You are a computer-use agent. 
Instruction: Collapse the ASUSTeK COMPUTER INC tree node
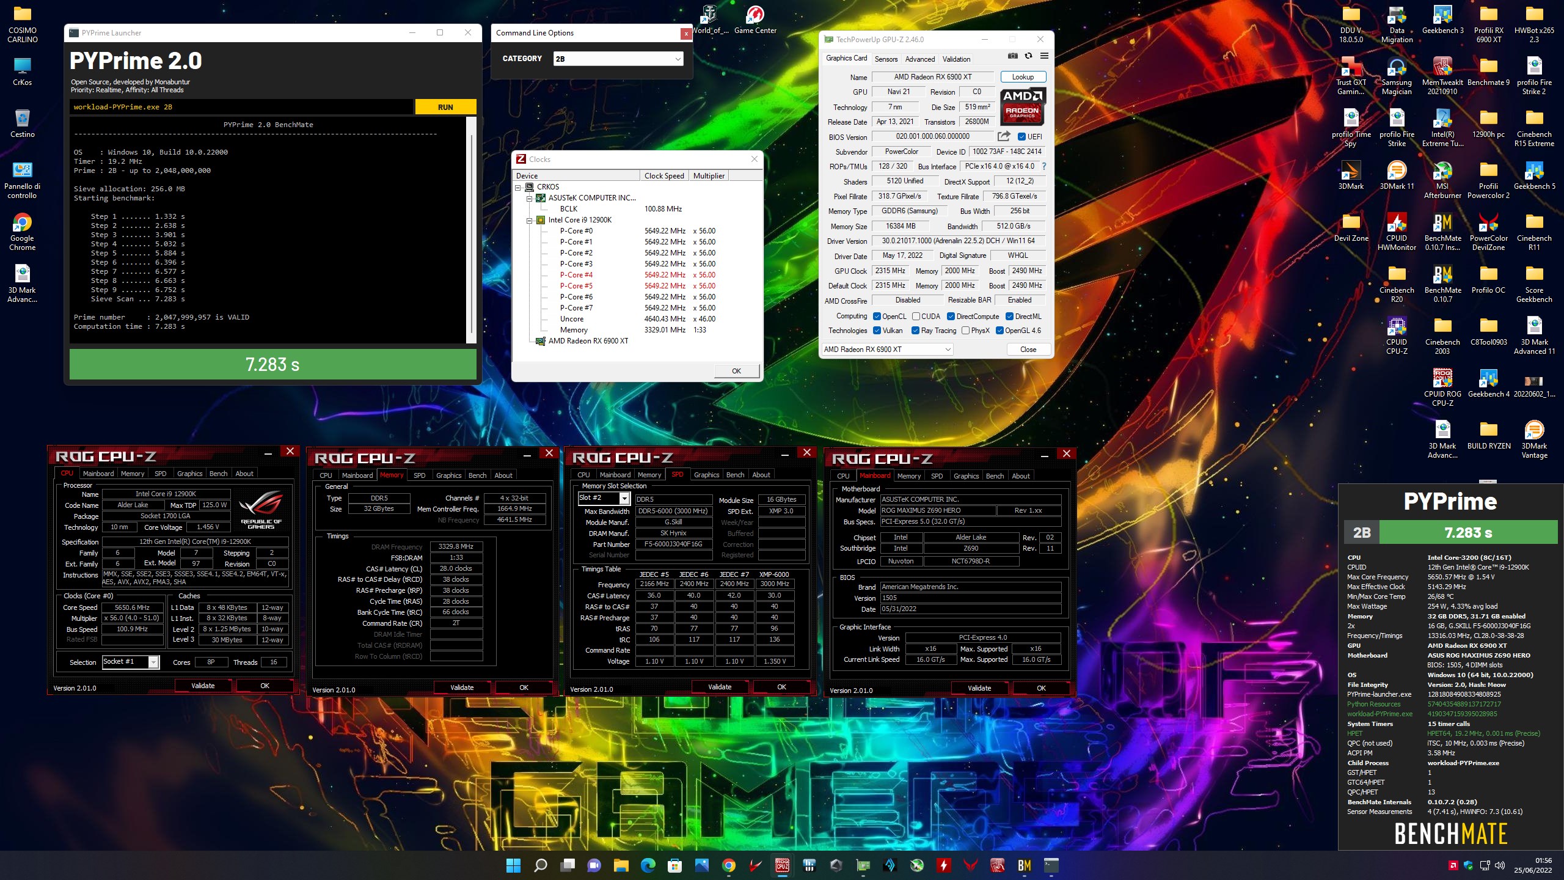tap(529, 198)
